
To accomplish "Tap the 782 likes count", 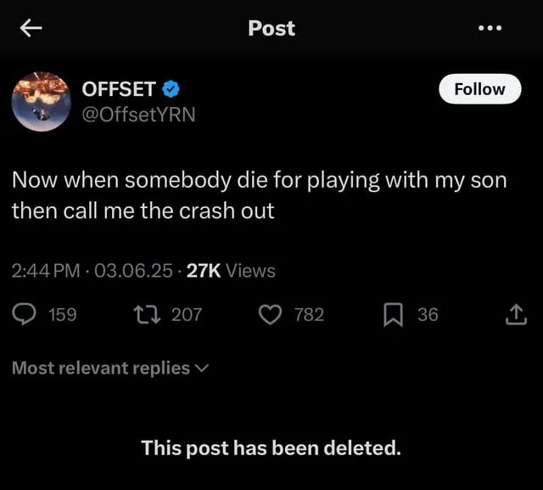I will click(x=309, y=315).
